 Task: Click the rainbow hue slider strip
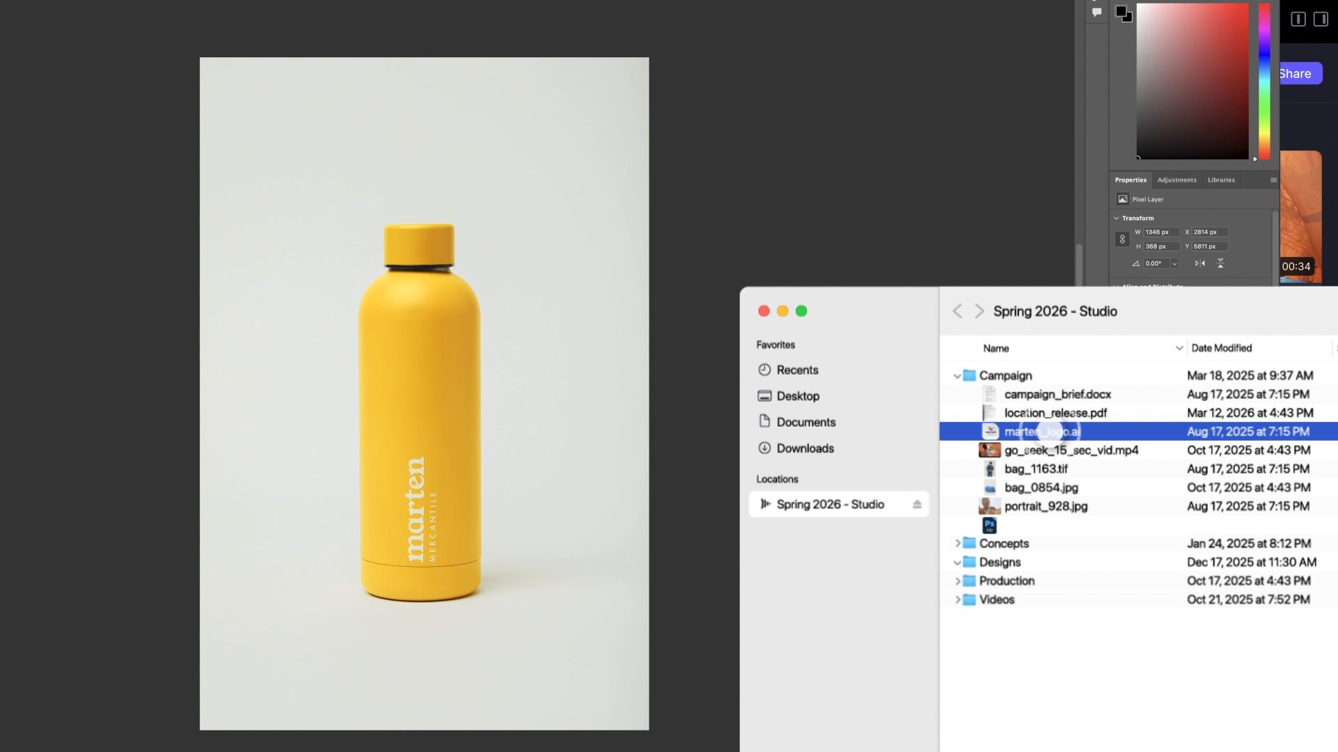1263,80
